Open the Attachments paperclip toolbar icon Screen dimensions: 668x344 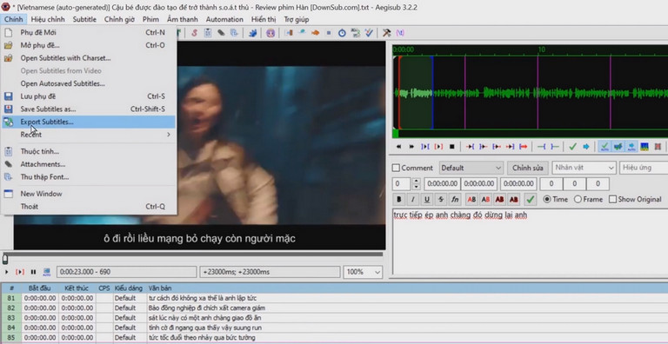point(221,33)
